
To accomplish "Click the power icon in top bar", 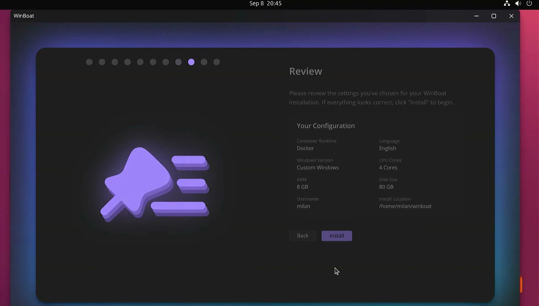I will (529, 3).
